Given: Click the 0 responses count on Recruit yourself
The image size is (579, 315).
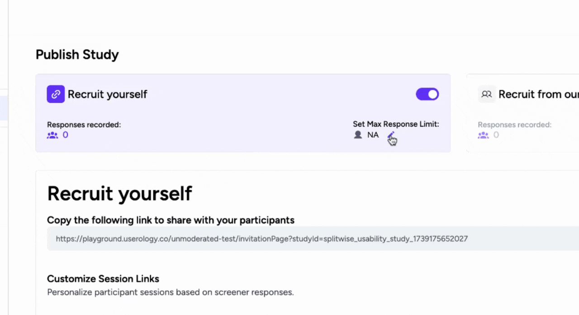Looking at the screenshot, I should [65, 134].
